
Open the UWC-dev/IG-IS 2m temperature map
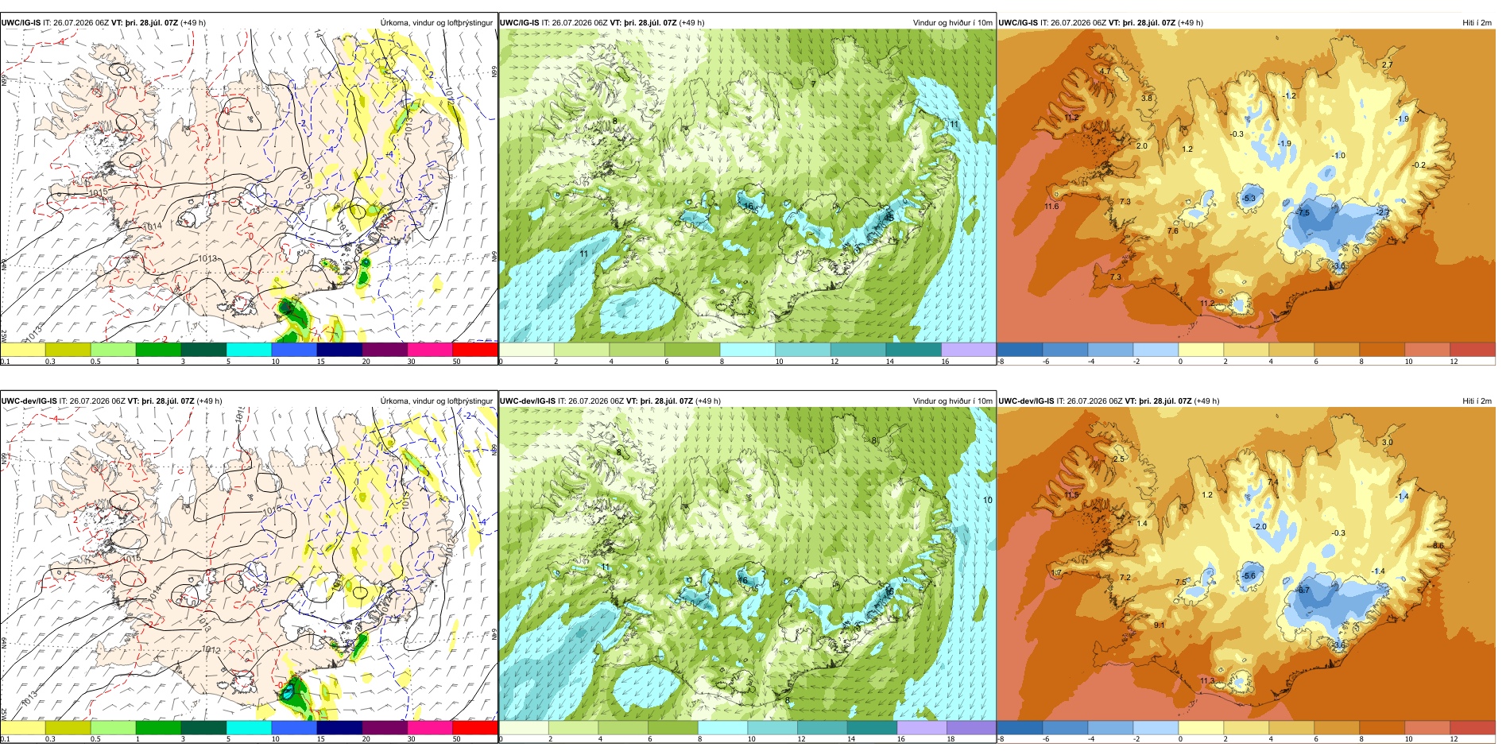point(1246,563)
